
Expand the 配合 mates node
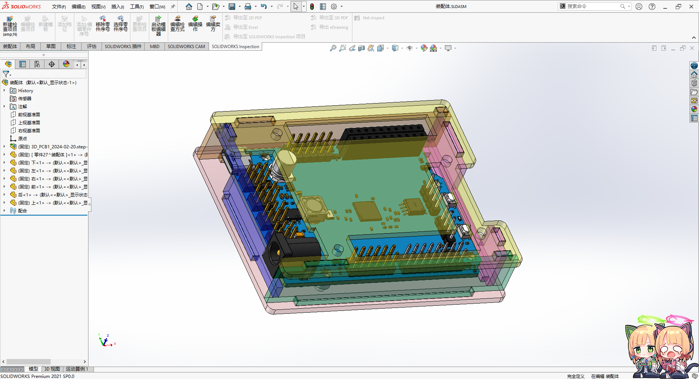click(4, 211)
